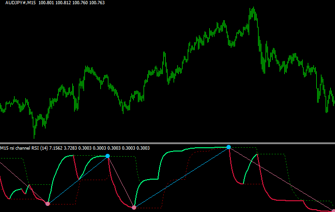Click pink line between left blue and middle pink dots
This screenshot has height=212, width=335.
coord(121,182)
